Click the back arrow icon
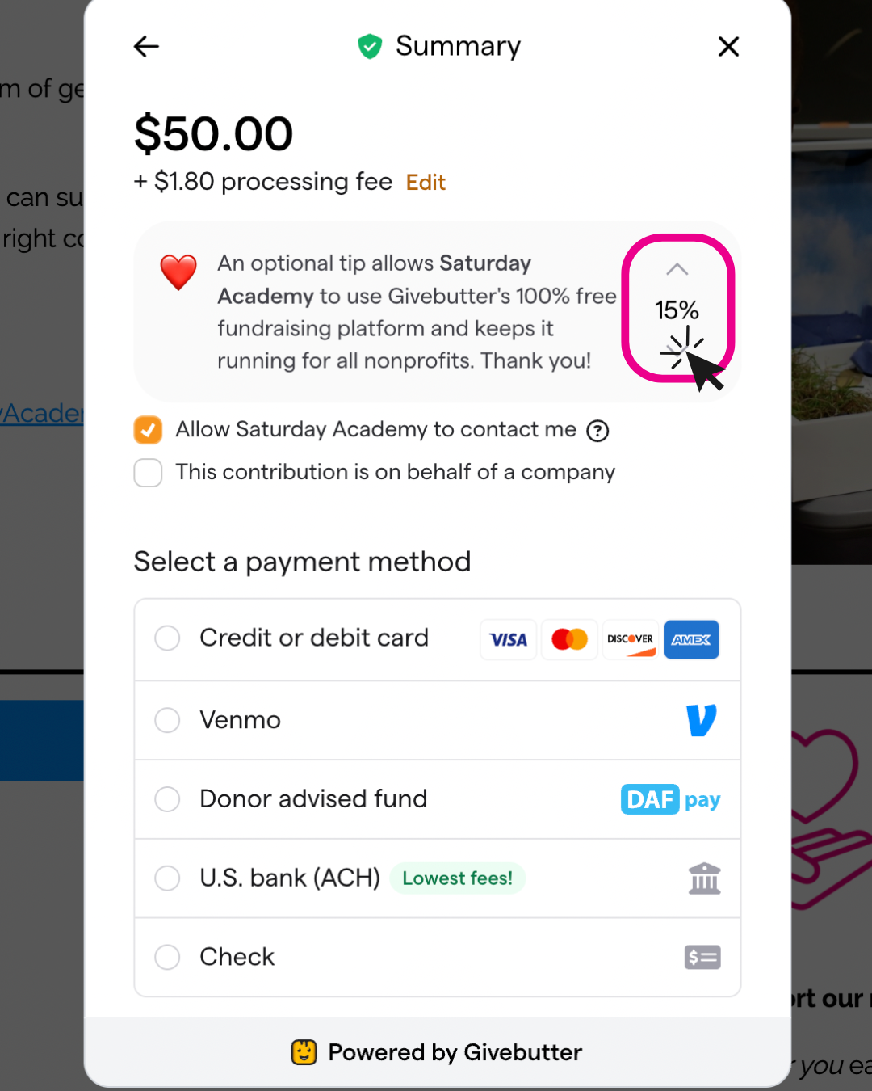The width and height of the screenshot is (872, 1091). [x=146, y=47]
